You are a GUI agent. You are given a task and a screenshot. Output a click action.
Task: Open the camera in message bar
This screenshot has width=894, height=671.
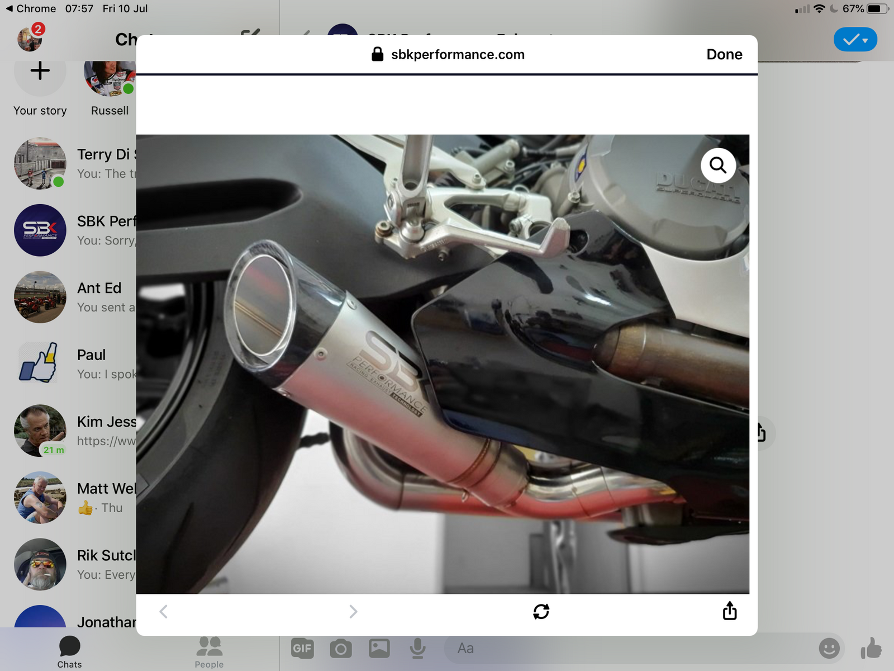pyautogui.click(x=340, y=649)
